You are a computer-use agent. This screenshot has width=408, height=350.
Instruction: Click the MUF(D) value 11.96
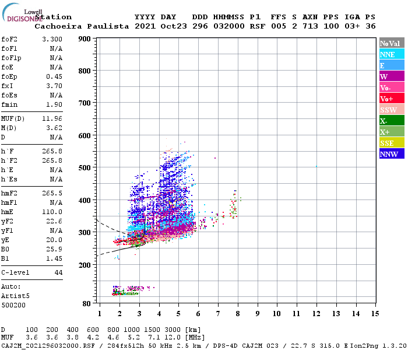(x=52, y=119)
